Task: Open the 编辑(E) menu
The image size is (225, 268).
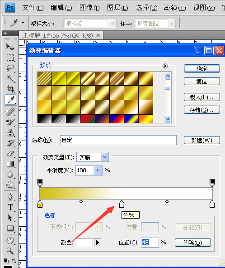Action: 61,8
